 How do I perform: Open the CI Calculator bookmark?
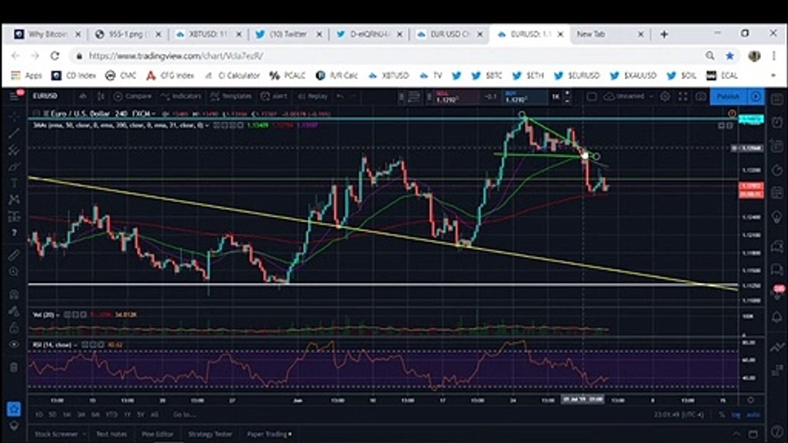[233, 76]
